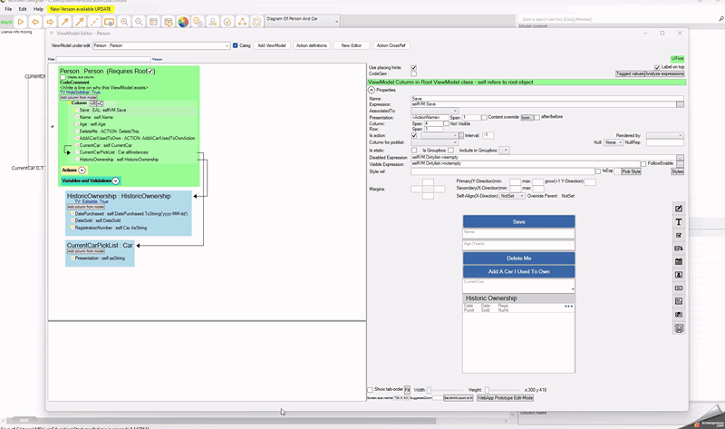This screenshot has width=725, height=429.
Task: Click the text 'T' widget icon
Action: pyautogui.click(x=679, y=222)
